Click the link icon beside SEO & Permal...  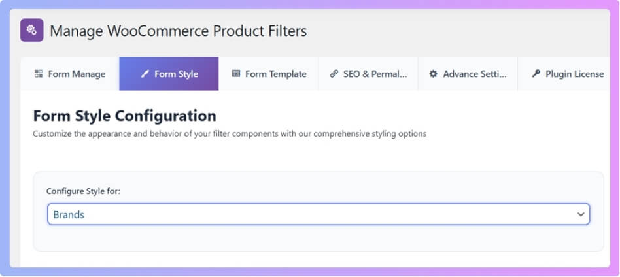point(334,74)
